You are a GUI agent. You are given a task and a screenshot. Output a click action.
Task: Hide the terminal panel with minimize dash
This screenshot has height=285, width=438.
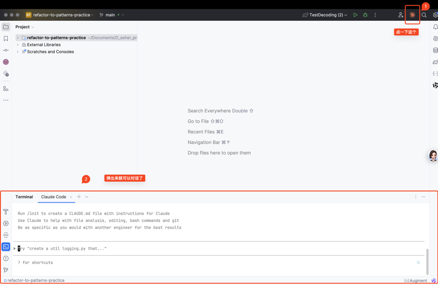coord(423,197)
